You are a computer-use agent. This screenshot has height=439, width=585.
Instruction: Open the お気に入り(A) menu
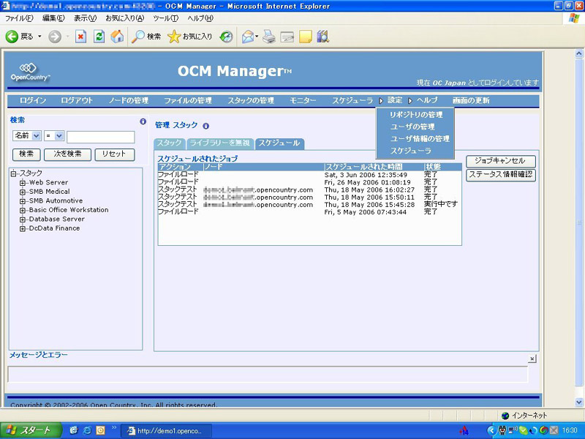124,18
